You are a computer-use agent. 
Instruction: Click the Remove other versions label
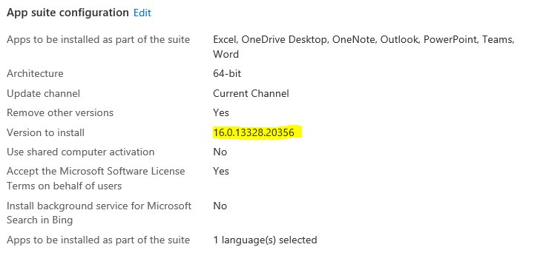coord(60,113)
